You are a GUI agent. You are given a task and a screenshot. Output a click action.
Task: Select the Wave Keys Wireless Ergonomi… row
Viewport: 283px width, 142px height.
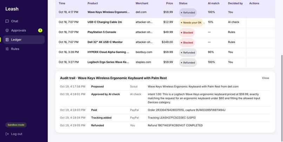(165, 12)
